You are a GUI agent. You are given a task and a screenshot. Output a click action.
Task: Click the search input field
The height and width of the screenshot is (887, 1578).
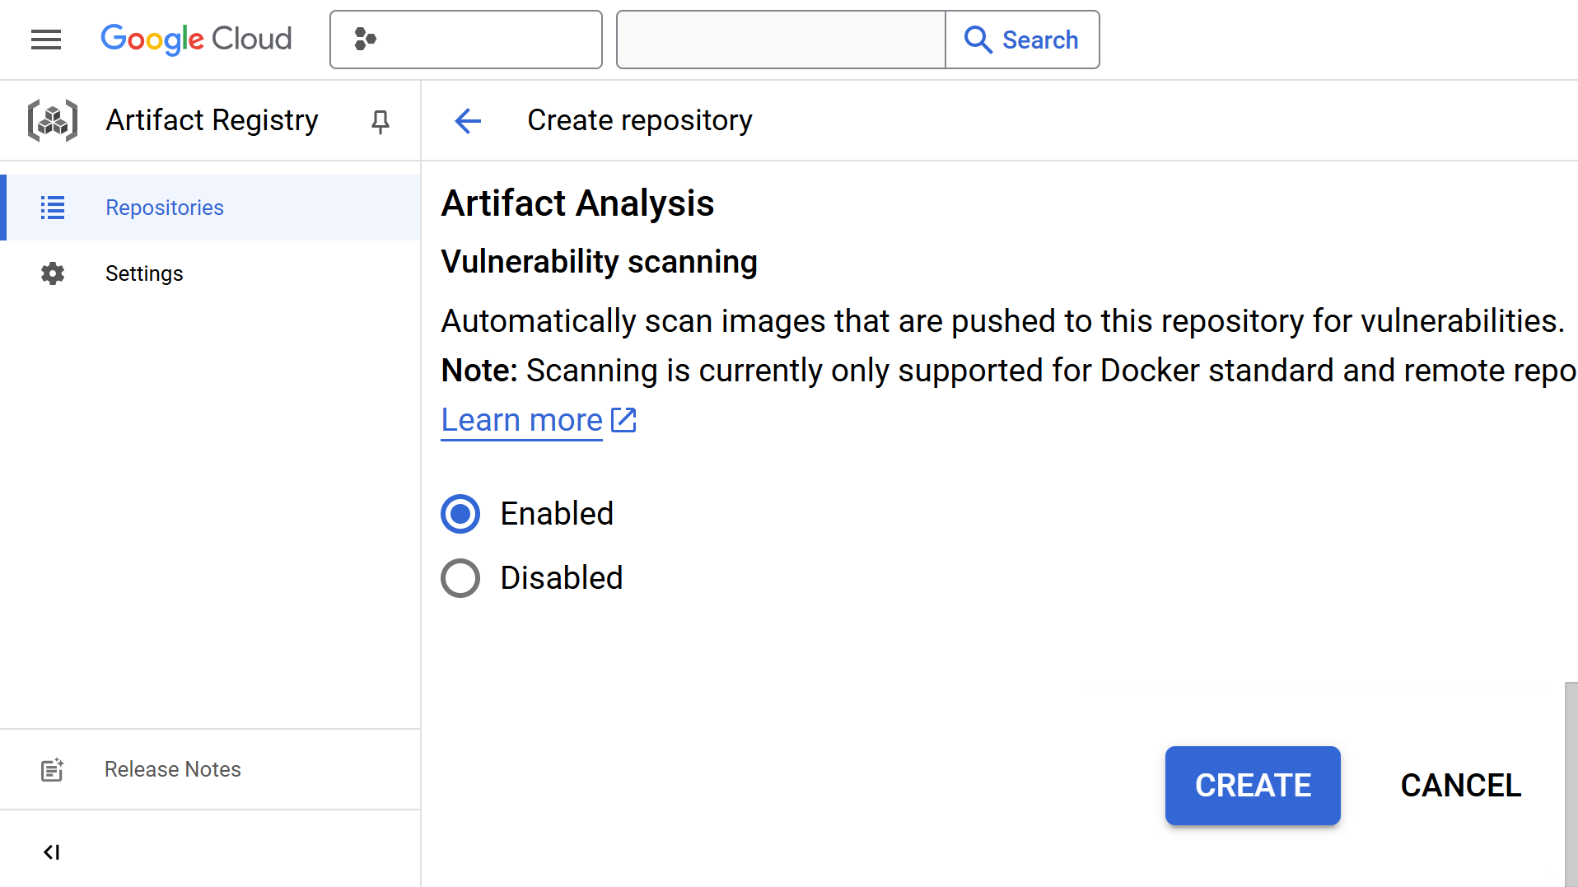[x=780, y=40]
